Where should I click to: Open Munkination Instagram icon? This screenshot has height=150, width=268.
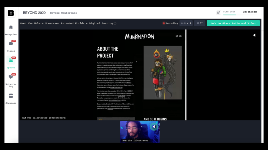click(177, 36)
